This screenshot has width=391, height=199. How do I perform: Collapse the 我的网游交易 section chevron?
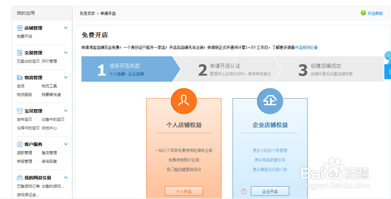(66, 177)
